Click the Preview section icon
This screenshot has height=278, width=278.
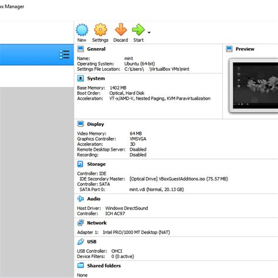pyautogui.click(x=229, y=49)
